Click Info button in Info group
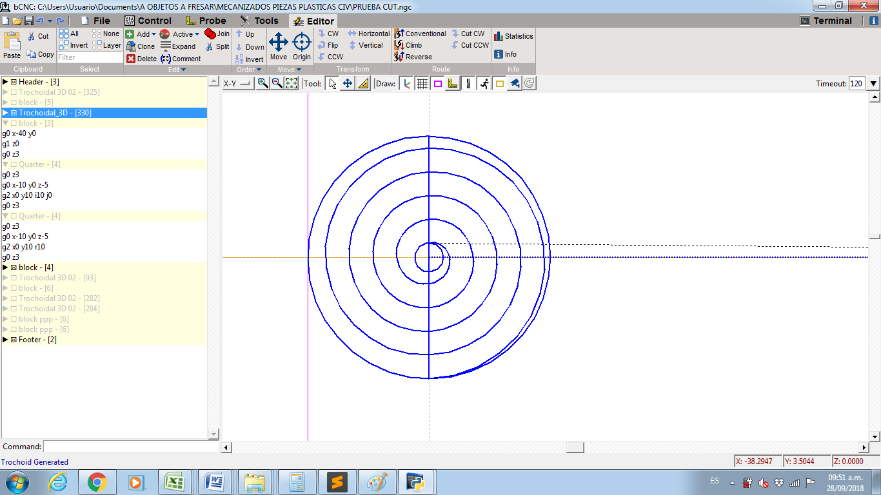The width and height of the screenshot is (881, 495). pos(506,54)
